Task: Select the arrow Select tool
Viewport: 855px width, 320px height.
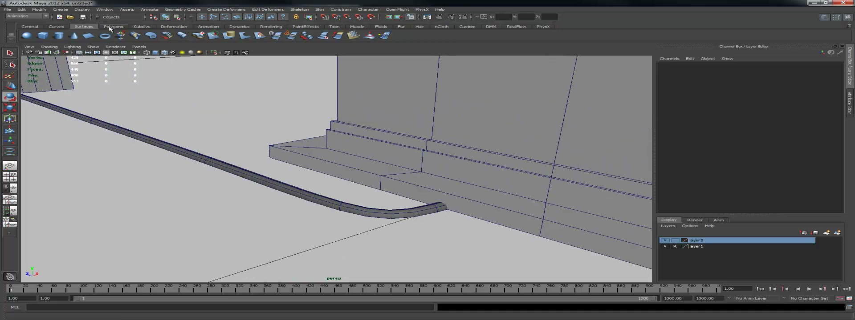Action: (10, 52)
